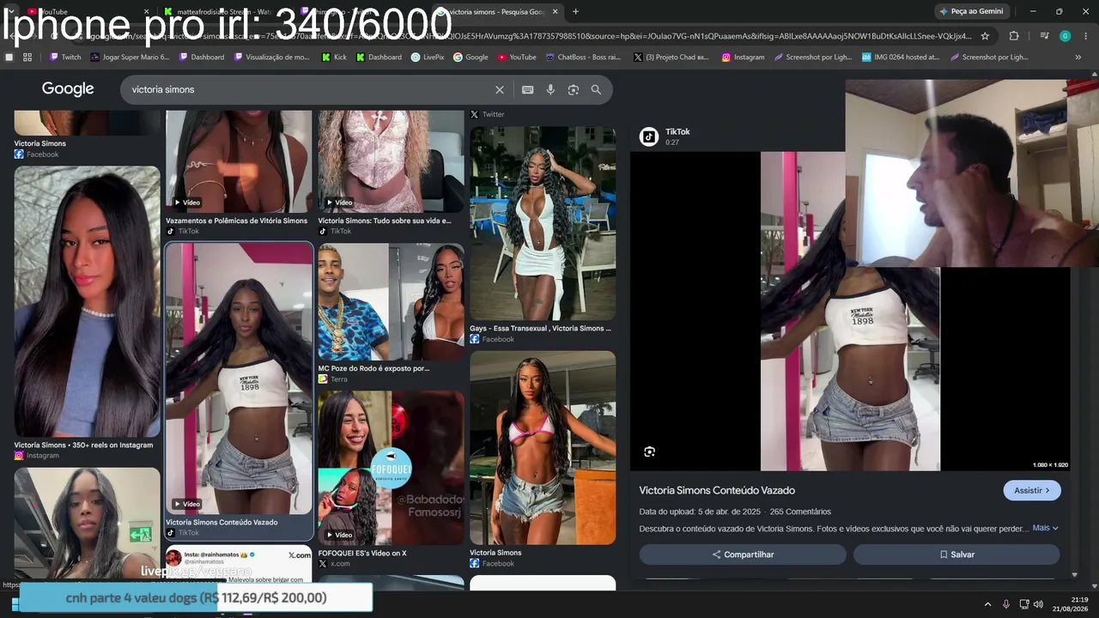Click the Victoria Simons Conteúdo Vazado panel title
Image resolution: width=1099 pixels, height=618 pixels.
click(717, 491)
